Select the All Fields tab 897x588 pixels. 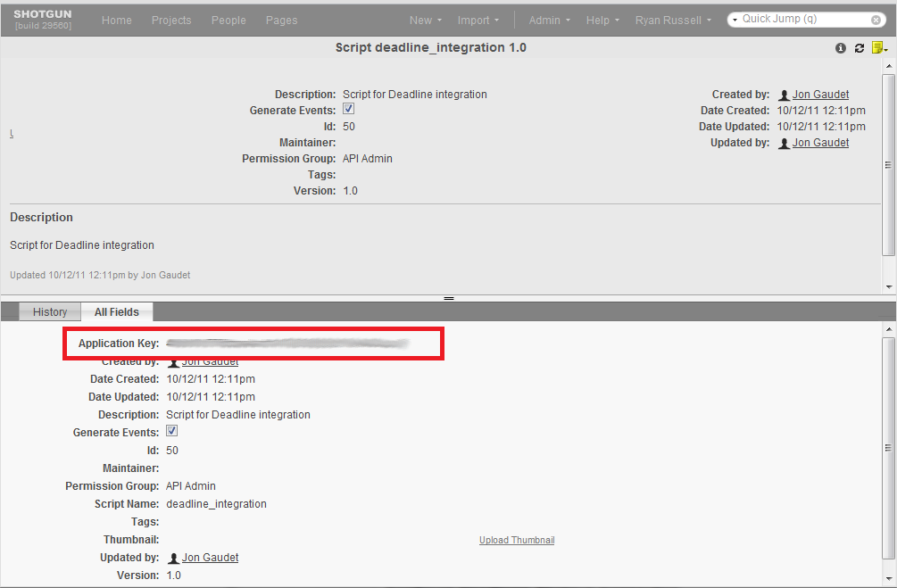tap(117, 311)
